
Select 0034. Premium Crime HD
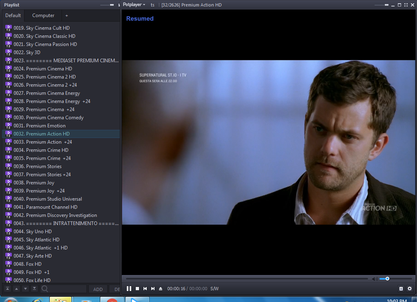coord(61,150)
